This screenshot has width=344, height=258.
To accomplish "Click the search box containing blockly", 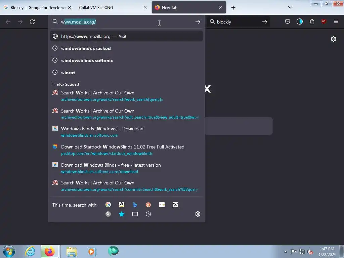I will [238, 22].
